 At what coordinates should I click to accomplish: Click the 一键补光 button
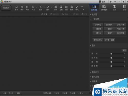coord(98,33)
